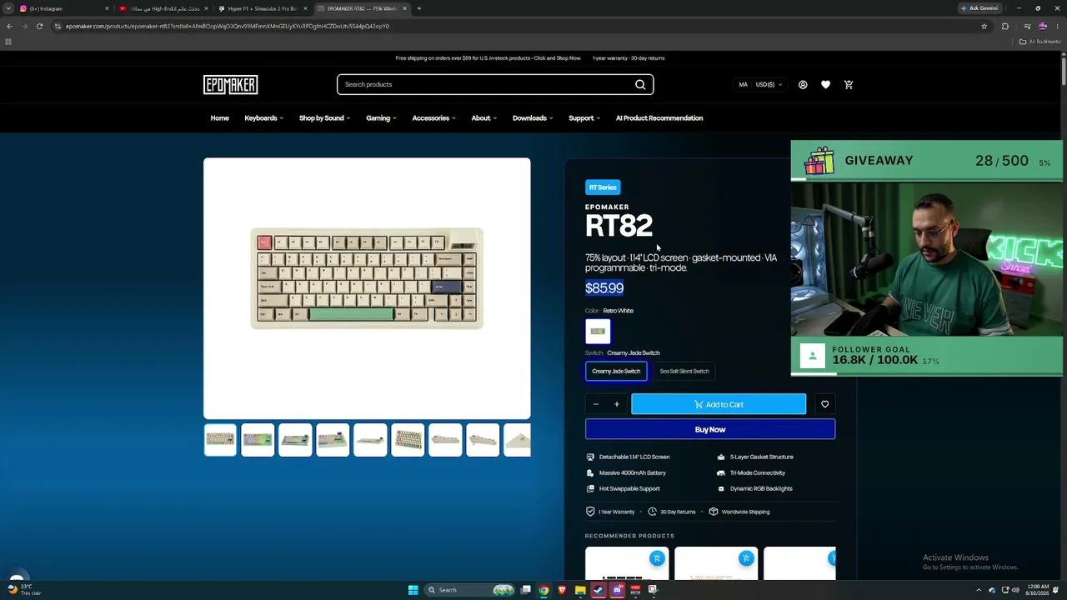Select the fourth gallery thumbnail
Viewport: 1067px width, 600px height.
click(x=333, y=440)
